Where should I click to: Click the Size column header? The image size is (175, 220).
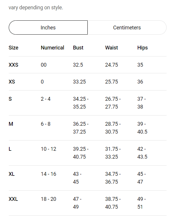(13, 48)
